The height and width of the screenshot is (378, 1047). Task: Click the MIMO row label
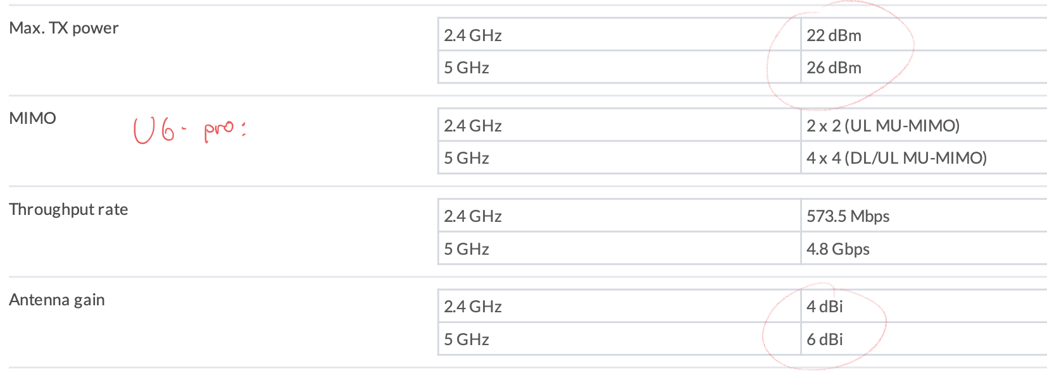33,118
